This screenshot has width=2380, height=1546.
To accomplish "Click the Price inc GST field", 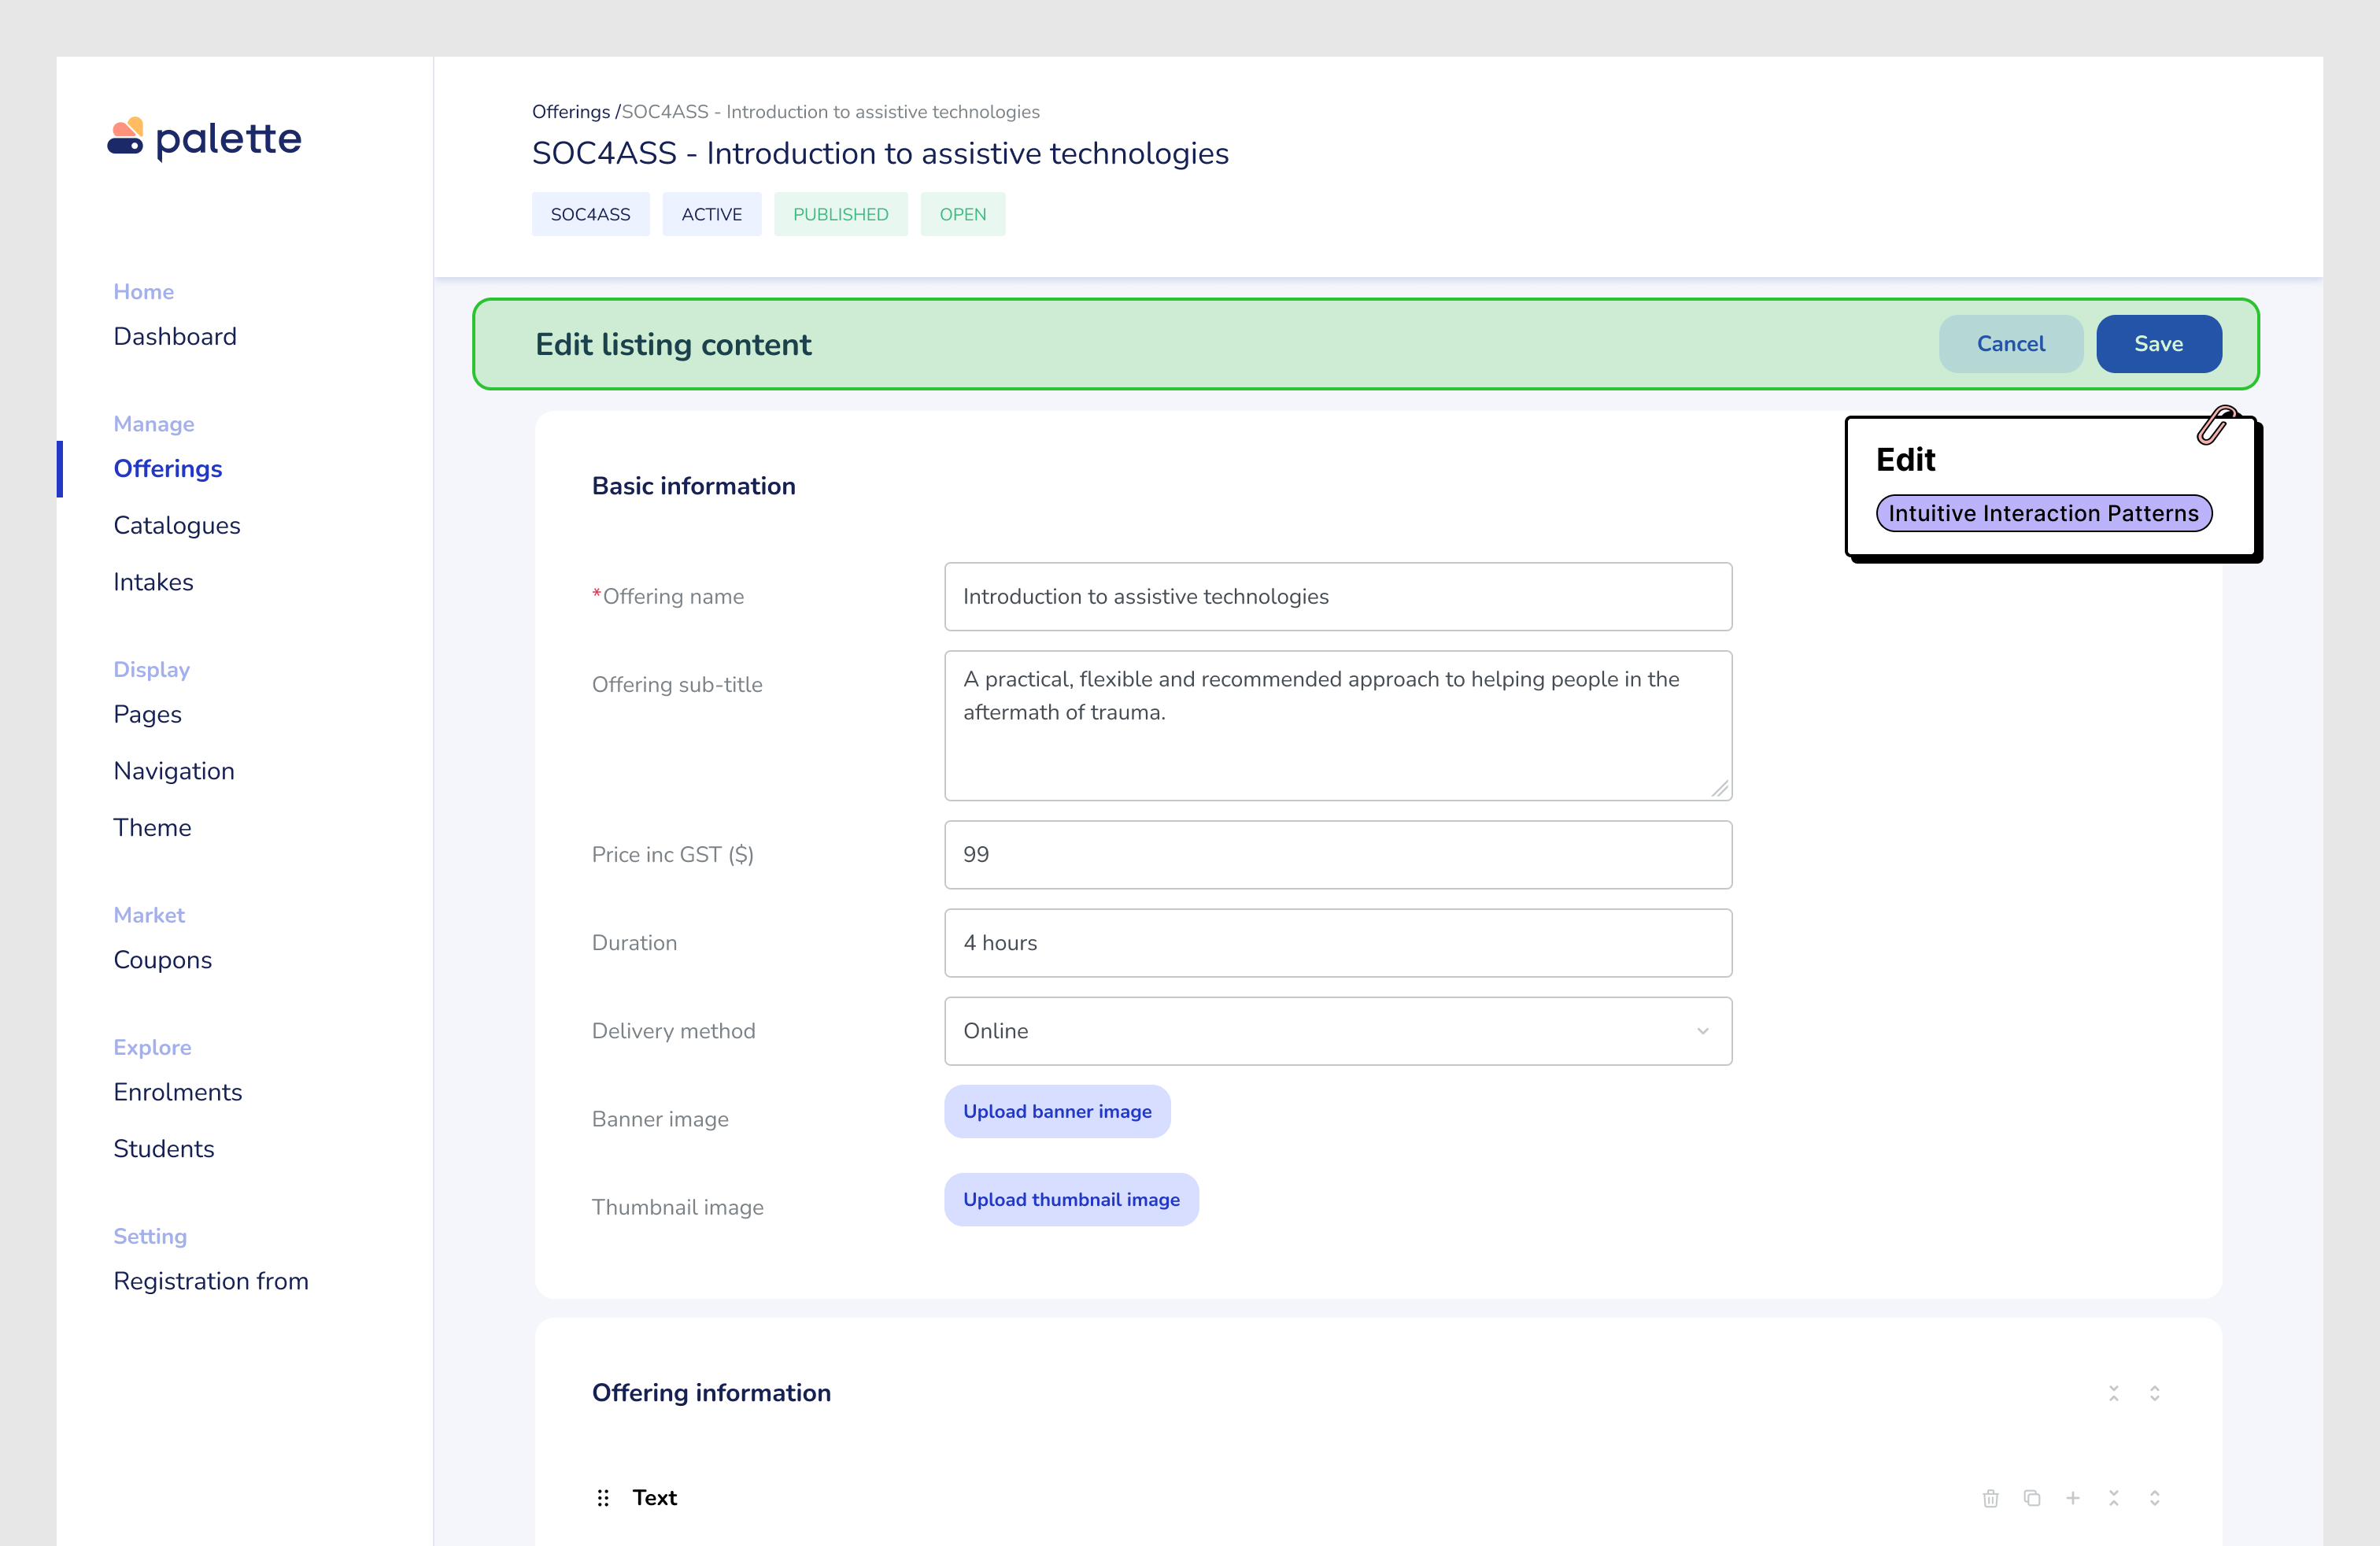I will pyautogui.click(x=1337, y=854).
